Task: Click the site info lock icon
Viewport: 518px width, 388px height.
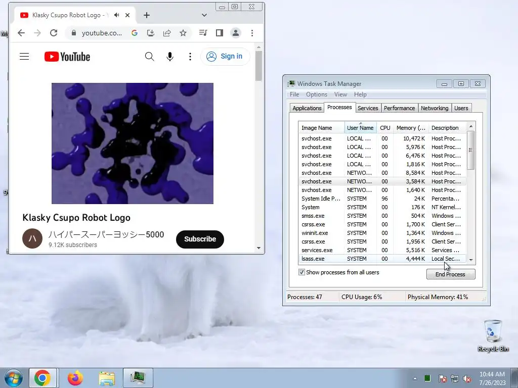Action: 74,33
